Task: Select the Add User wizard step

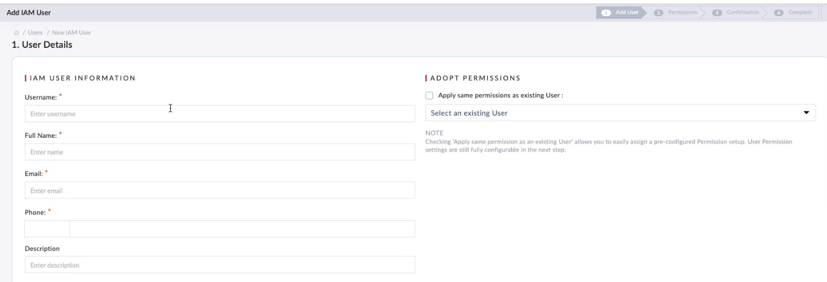Action: coord(626,12)
